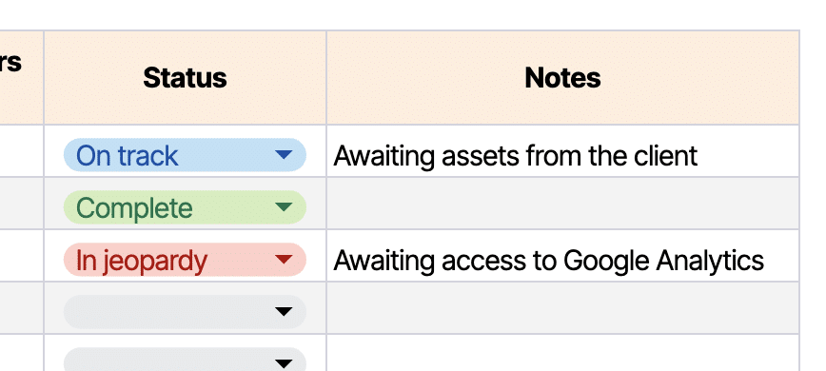This screenshot has width=826, height=371.
Task: Select the cell left of On track status
Action: click(21, 151)
